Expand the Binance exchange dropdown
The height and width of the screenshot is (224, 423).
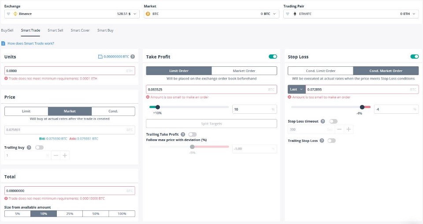click(x=72, y=14)
